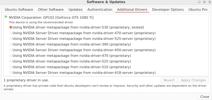Viewport: 212px width, 100px height.
Task: Maximize the Software & Updates window
Action: (x=204, y=2)
